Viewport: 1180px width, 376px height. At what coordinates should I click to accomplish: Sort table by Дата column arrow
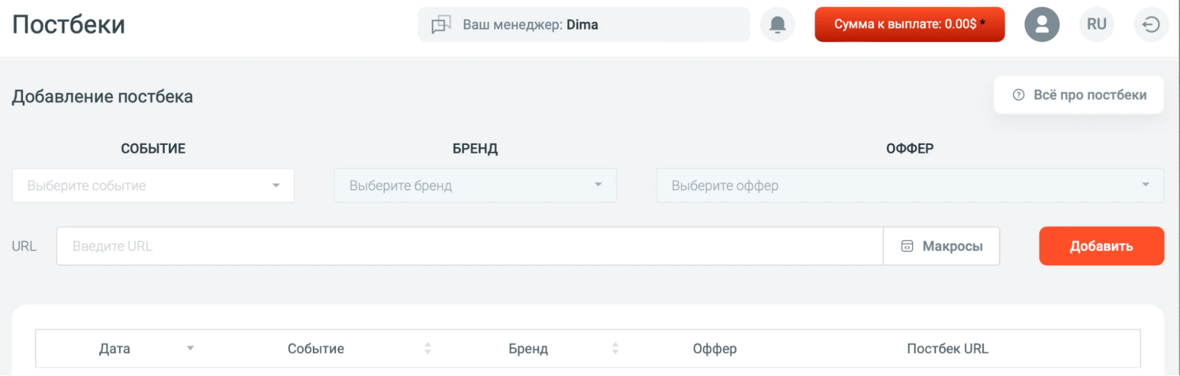click(x=190, y=348)
